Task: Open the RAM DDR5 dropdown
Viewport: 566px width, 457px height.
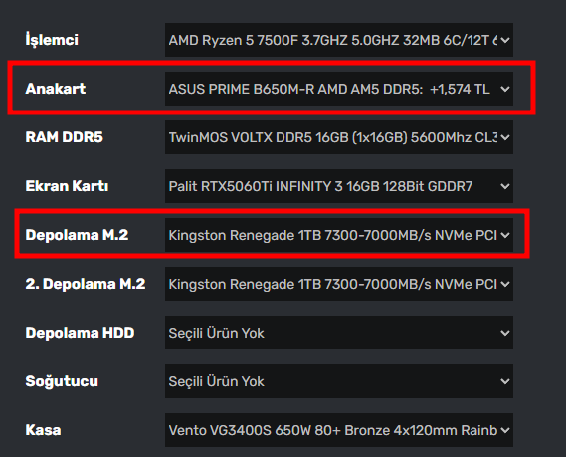Action: click(x=339, y=137)
